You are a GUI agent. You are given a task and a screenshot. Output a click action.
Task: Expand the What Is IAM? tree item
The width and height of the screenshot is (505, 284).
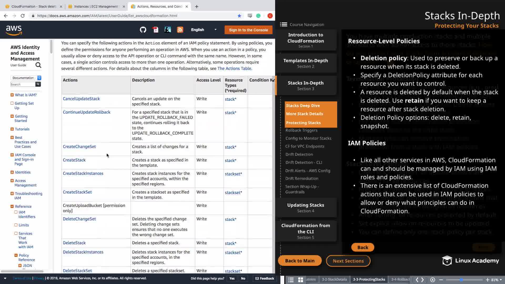12,95
